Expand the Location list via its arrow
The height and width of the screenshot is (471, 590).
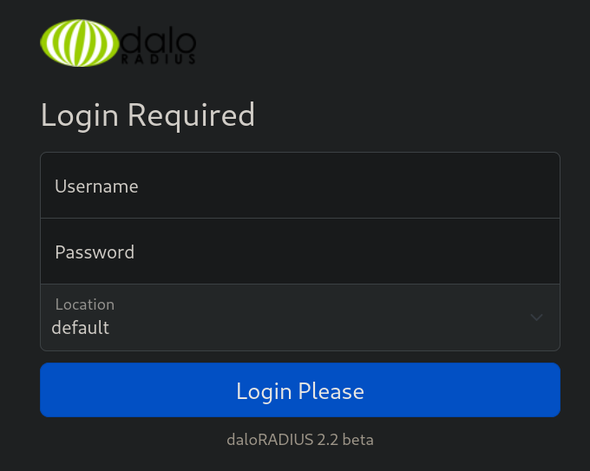[x=536, y=317]
